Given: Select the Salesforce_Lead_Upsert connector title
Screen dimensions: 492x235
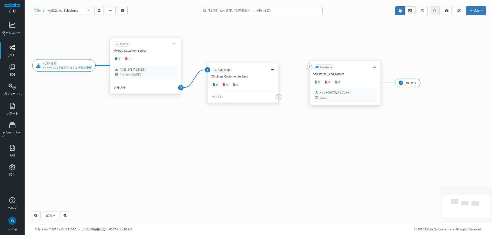Looking at the screenshot, I should (329, 74).
